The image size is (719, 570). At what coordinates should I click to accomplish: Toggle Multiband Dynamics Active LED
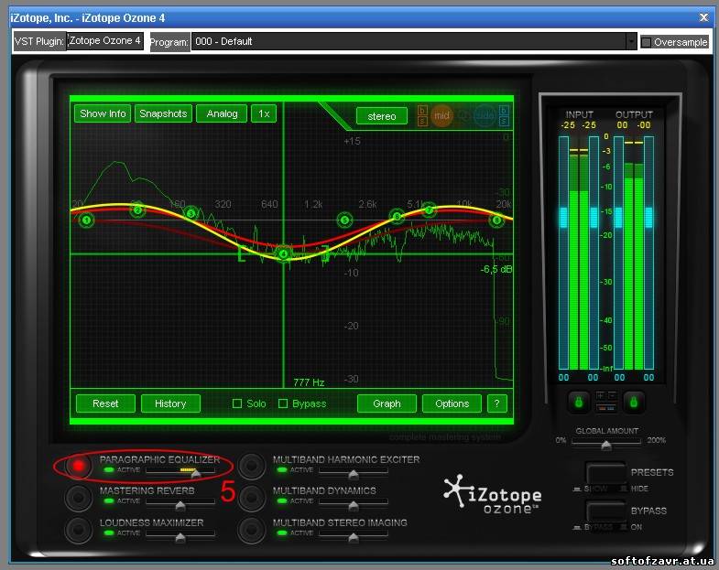(282, 500)
